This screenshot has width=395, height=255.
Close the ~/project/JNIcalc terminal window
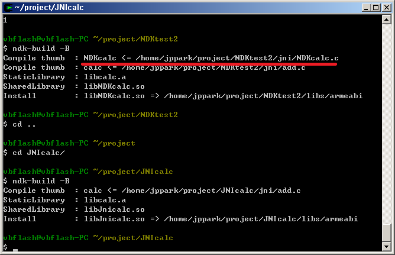point(386,8)
